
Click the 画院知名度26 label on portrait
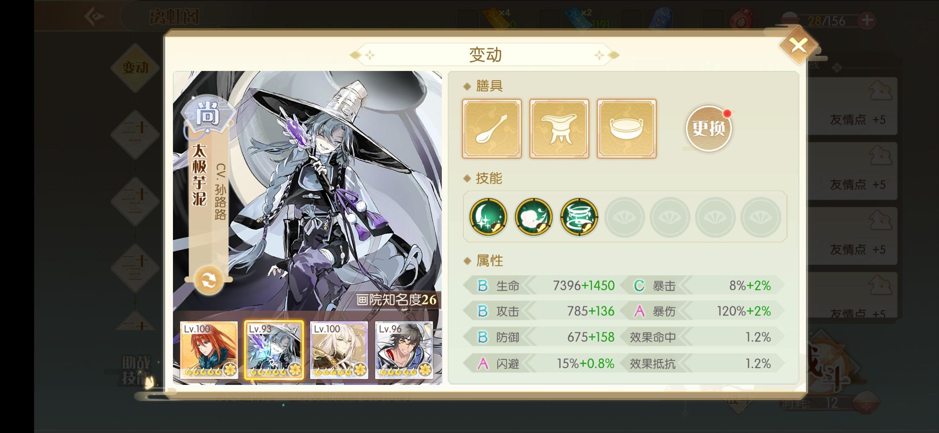[396, 299]
